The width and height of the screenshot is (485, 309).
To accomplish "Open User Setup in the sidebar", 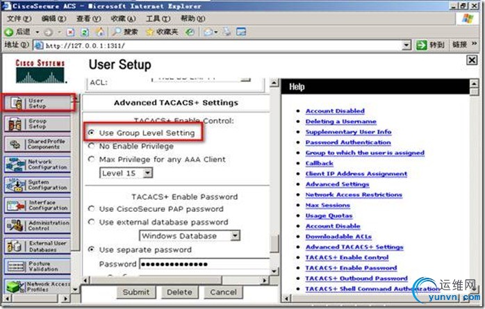I will pos(38,103).
